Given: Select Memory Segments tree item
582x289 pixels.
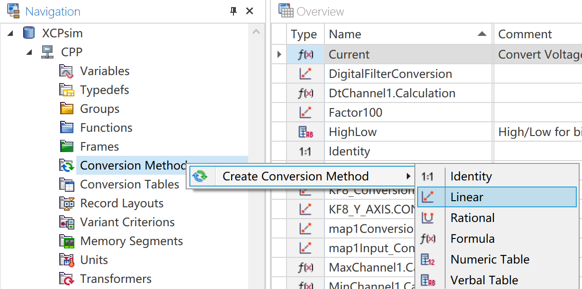Looking at the screenshot, I should point(131,241).
